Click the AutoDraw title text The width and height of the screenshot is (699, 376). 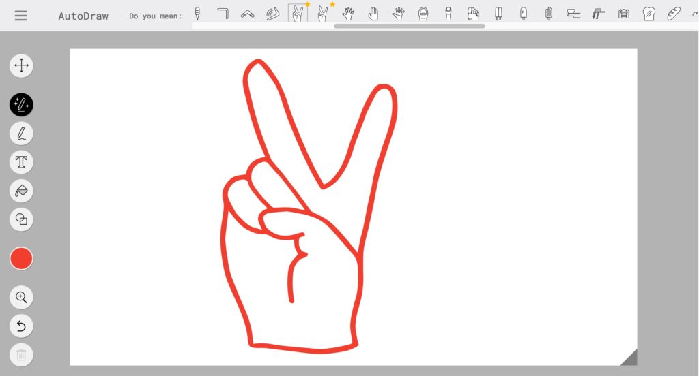pos(83,16)
